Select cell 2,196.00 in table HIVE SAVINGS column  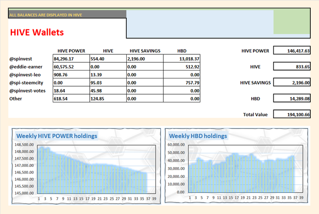[145, 58]
